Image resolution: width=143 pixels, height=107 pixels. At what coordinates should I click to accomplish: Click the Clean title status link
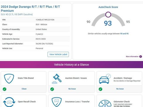(x=24, y=89)
